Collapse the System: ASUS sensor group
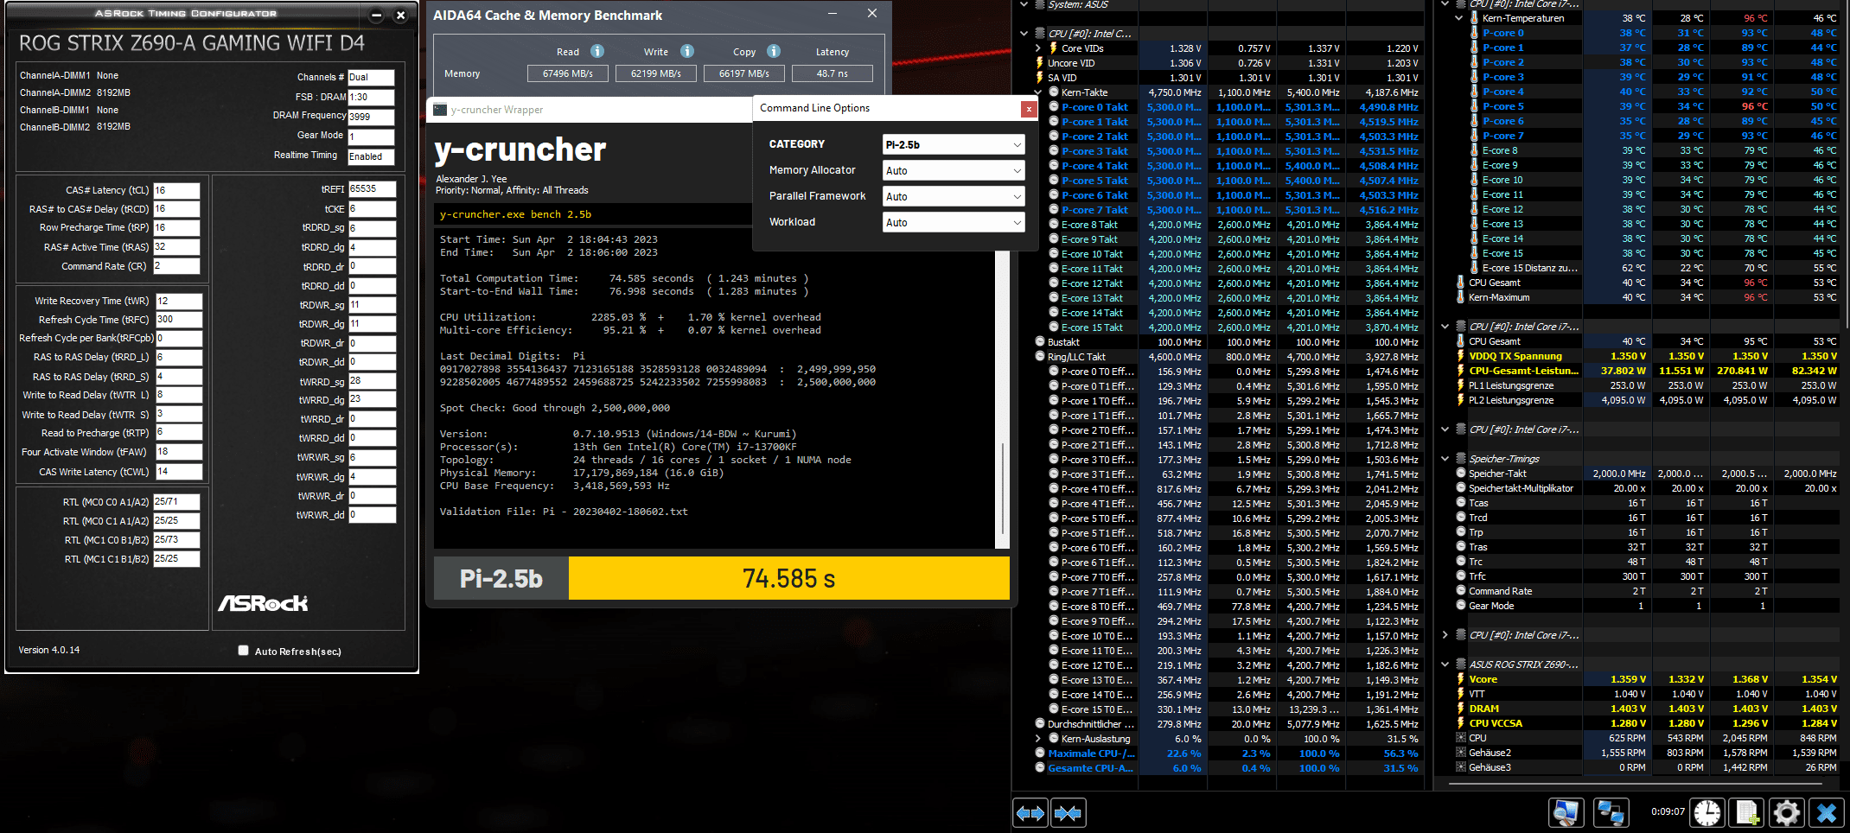The image size is (1850, 833). (x=1024, y=4)
